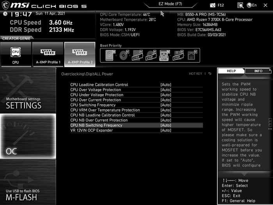
Task: Click the DDR Speed 2133 MHz readout
Action: 42,30
